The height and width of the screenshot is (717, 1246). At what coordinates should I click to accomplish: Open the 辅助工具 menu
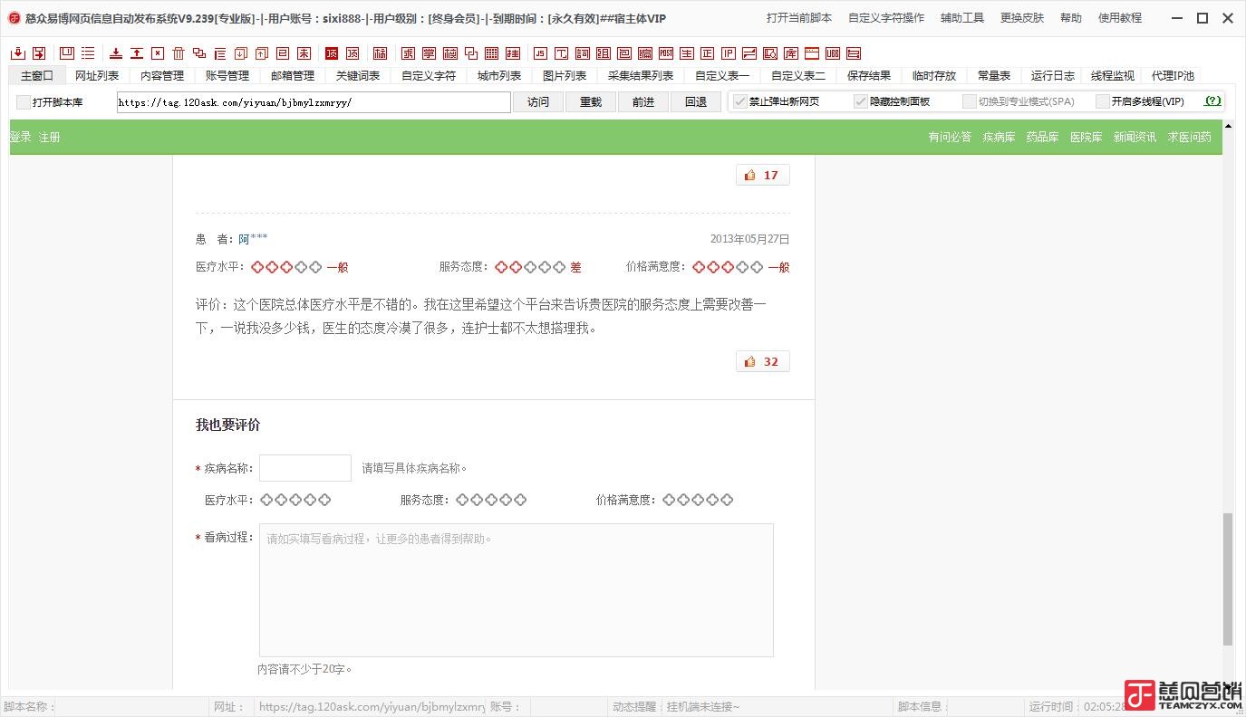962,18
